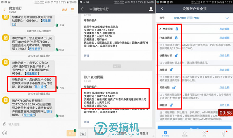The width and height of the screenshot is (233, 138).
Task: Tap 点击上锁 for 跨境锁
Action: [x=224, y=70]
